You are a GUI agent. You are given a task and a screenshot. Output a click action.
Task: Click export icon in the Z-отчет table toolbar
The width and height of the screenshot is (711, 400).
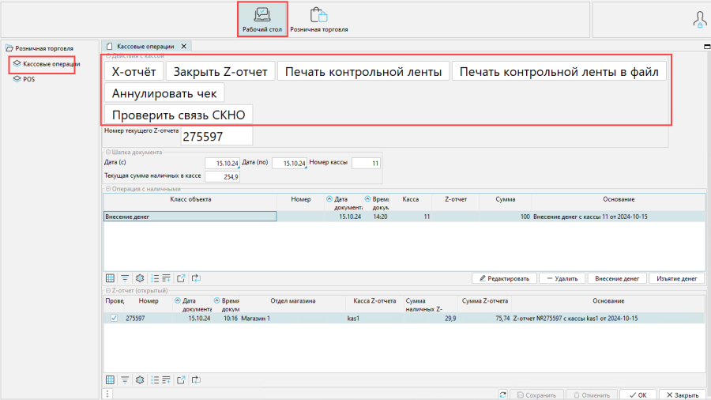pyautogui.click(x=180, y=379)
